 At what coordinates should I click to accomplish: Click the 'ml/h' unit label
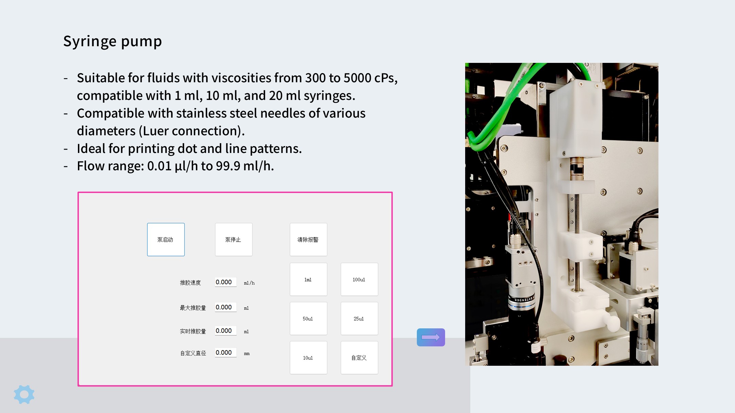249,283
